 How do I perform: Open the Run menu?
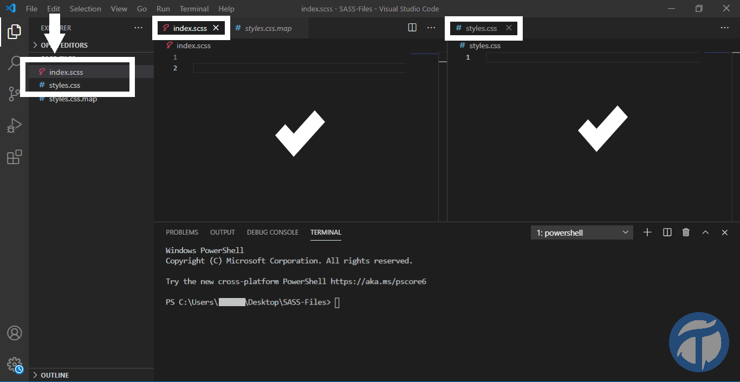(x=163, y=9)
